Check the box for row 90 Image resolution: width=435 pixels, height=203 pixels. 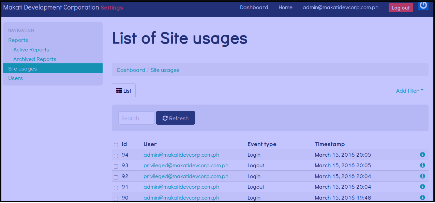(x=116, y=199)
